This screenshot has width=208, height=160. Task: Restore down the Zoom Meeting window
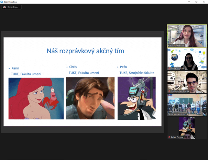(x=196, y=2)
